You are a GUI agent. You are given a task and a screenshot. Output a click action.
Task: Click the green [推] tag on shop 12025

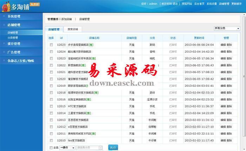click(91, 45)
